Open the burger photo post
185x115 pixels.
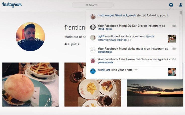pyautogui.click(x=30, y=84)
